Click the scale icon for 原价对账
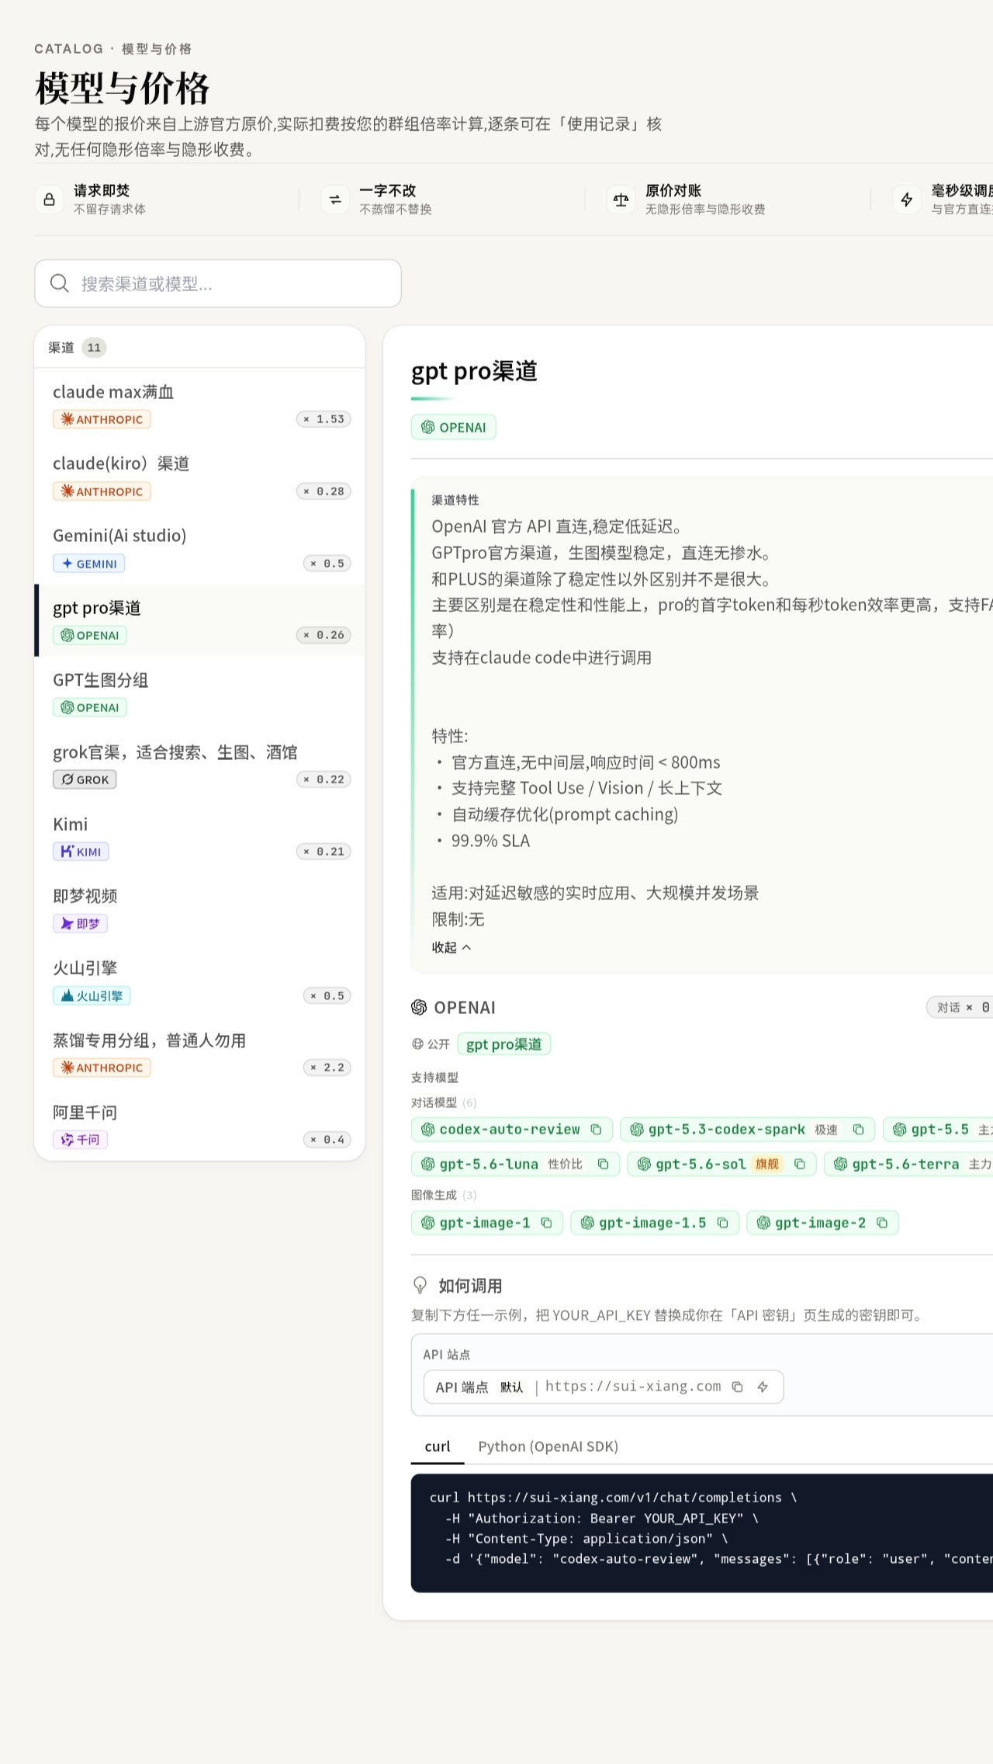The image size is (993, 1764). tap(621, 200)
